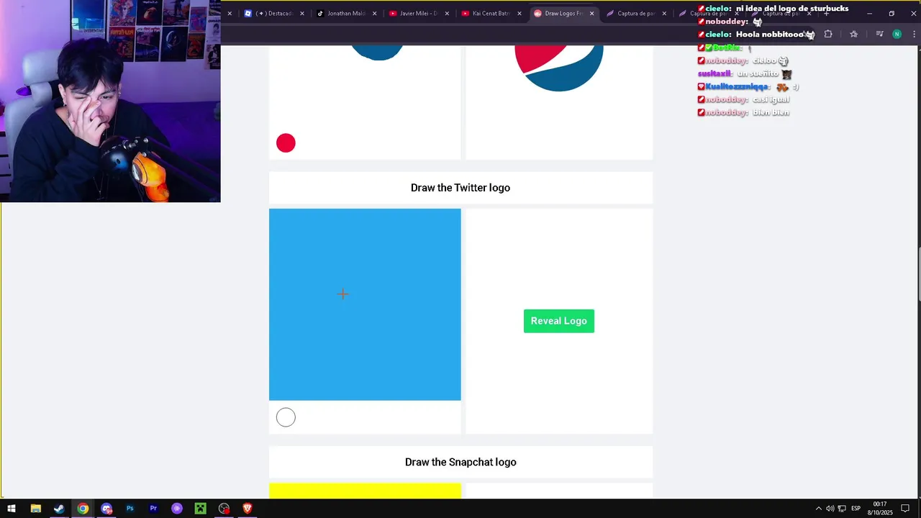Open File Explorer from the taskbar
This screenshot has width=921, height=518.
[x=35, y=509]
